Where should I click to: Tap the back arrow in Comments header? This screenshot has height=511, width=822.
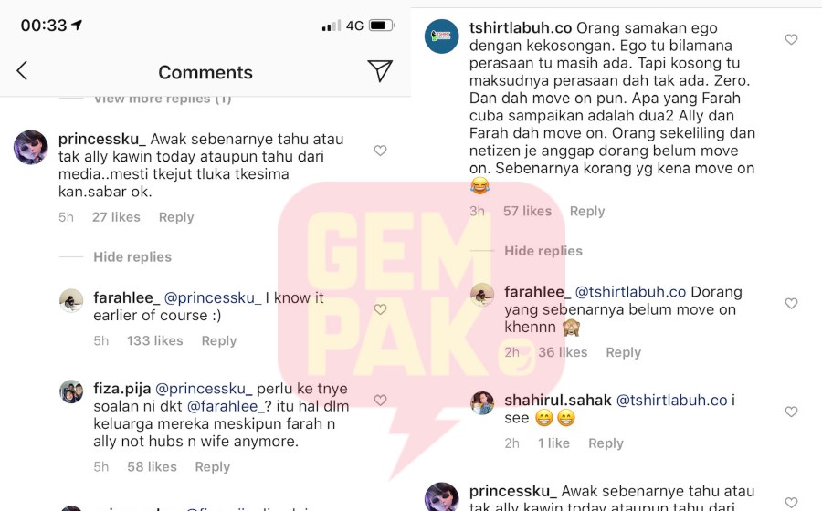click(22, 70)
